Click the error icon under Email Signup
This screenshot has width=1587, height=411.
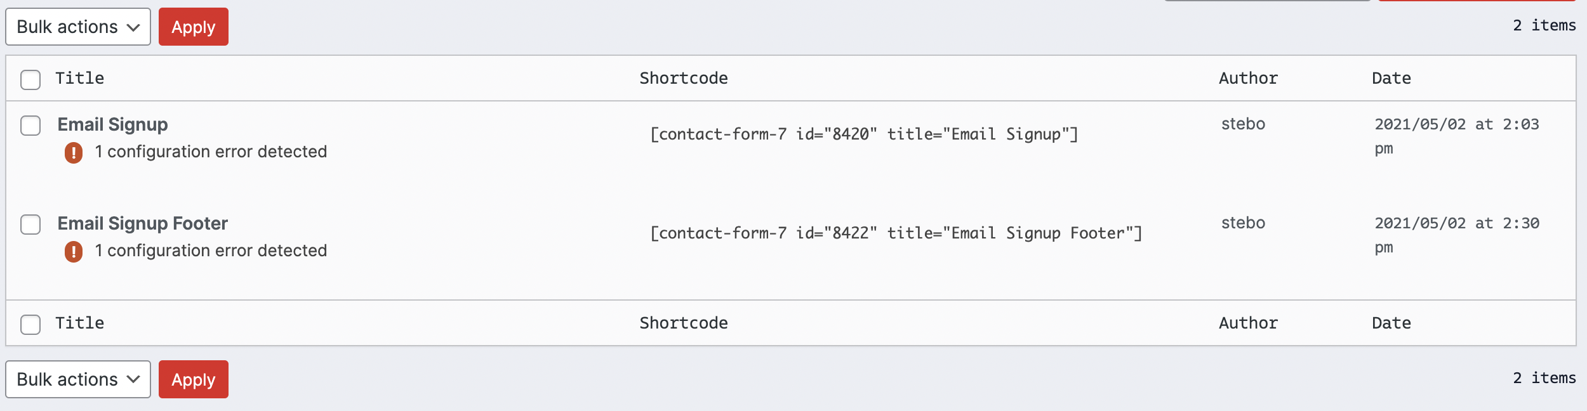tap(74, 153)
